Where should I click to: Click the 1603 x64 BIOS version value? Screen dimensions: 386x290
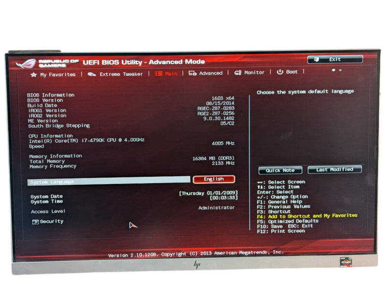tap(223, 98)
